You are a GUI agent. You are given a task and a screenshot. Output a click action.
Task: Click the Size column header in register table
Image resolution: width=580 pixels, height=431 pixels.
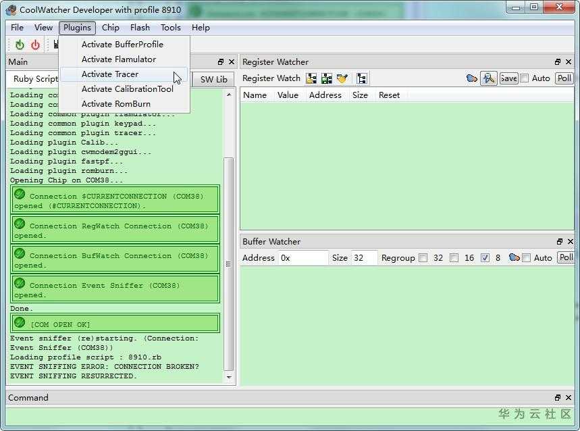coord(360,95)
